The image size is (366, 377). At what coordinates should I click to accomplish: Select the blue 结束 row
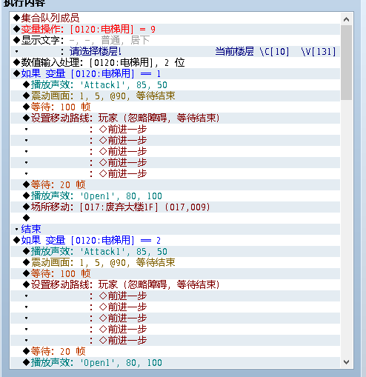175,229
